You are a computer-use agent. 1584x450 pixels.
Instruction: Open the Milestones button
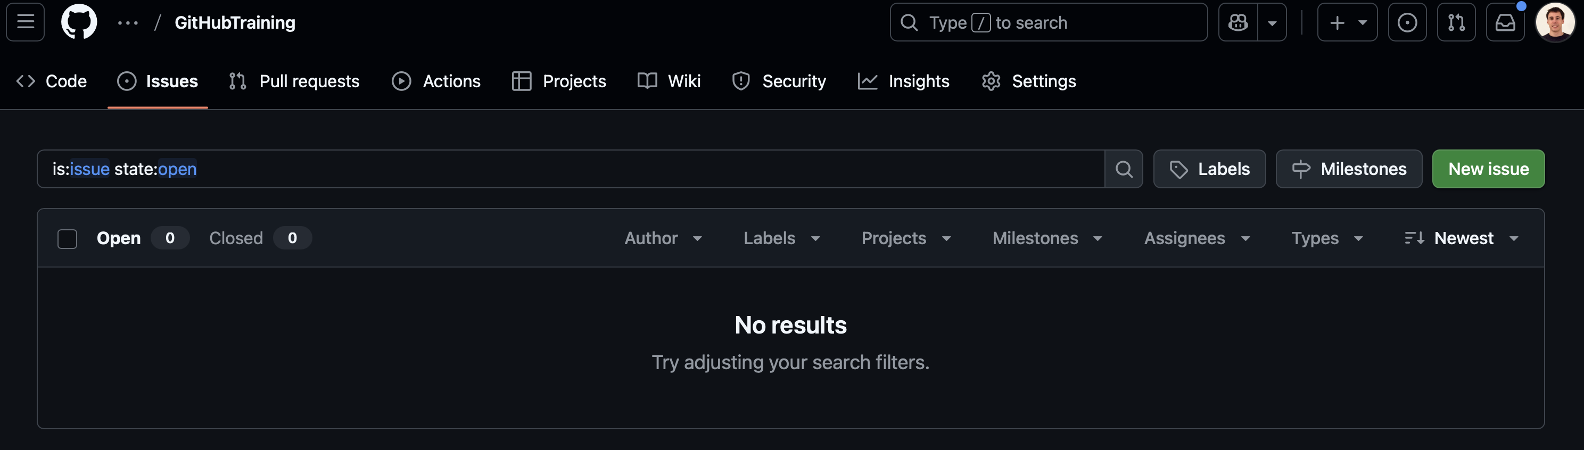tap(1349, 169)
